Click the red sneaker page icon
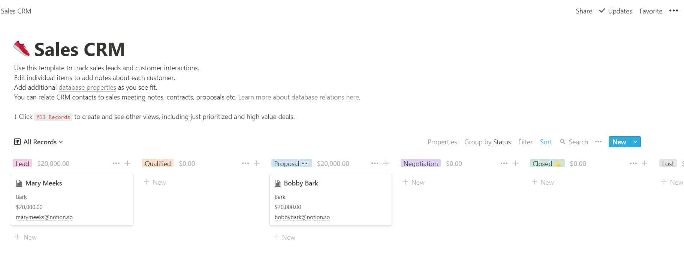The width and height of the screenshot is (684, 267). [x=21, y=49]
